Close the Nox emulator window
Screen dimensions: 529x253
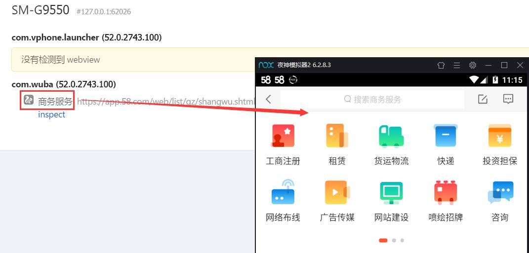tap(520, 65)
